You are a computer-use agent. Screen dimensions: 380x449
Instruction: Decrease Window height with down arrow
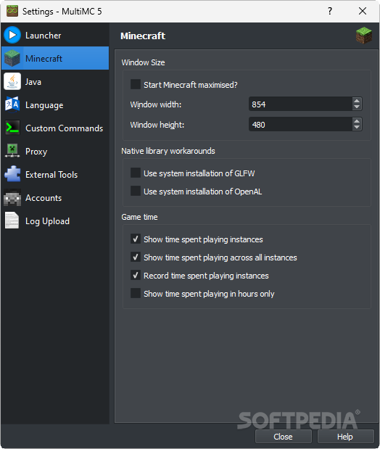(357, 127)
